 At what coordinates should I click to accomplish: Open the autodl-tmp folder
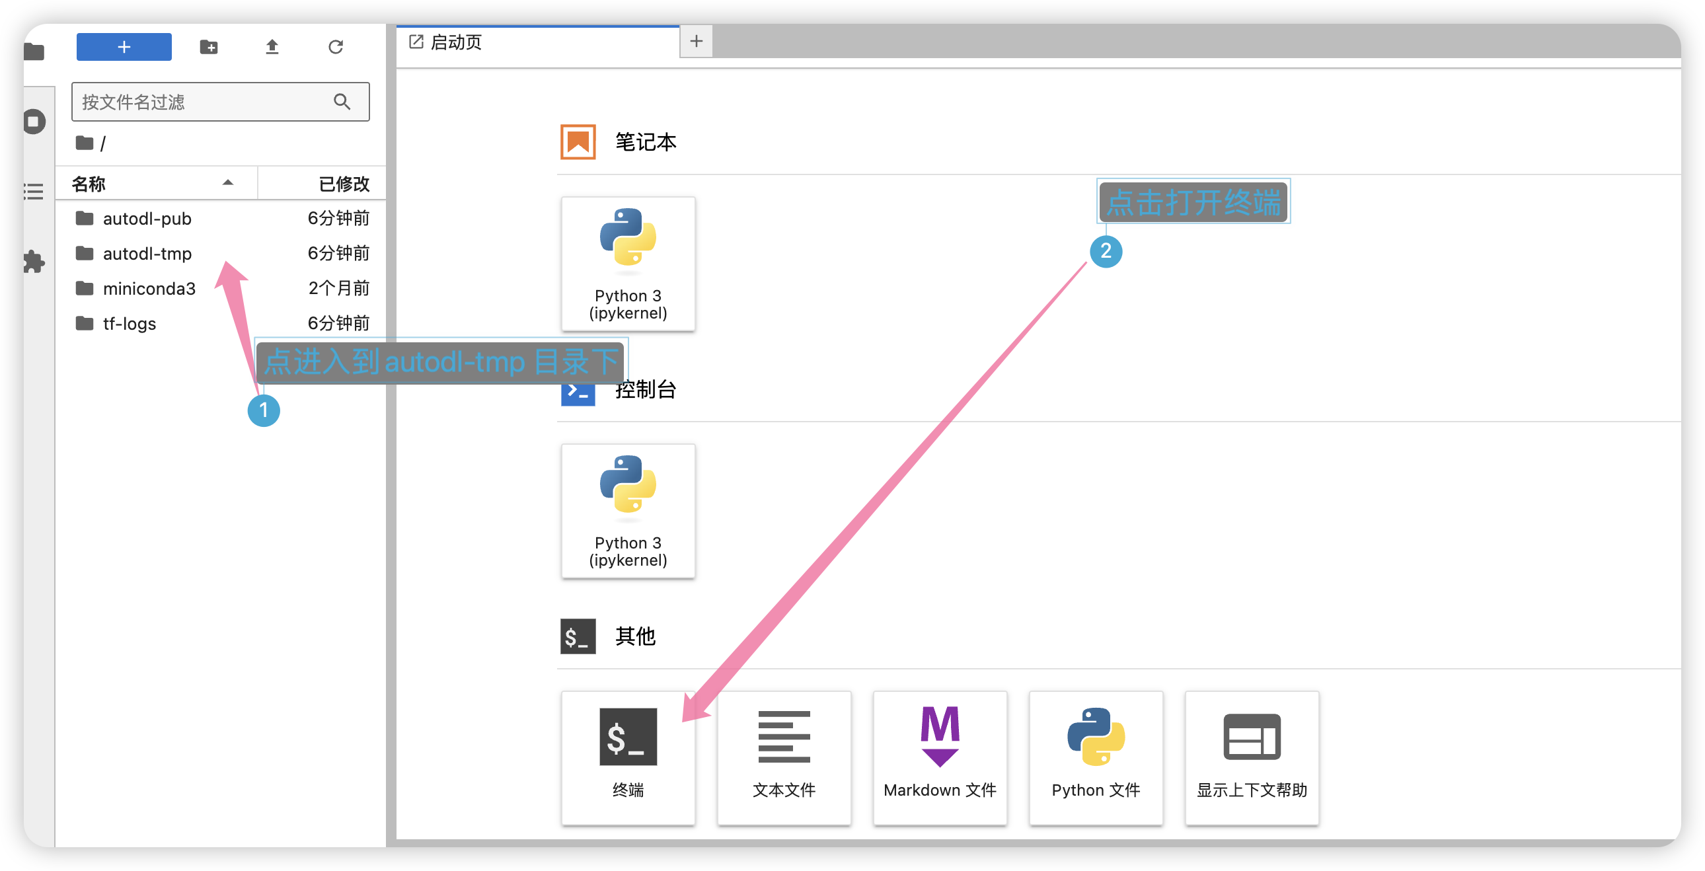[x=147, y=254]
